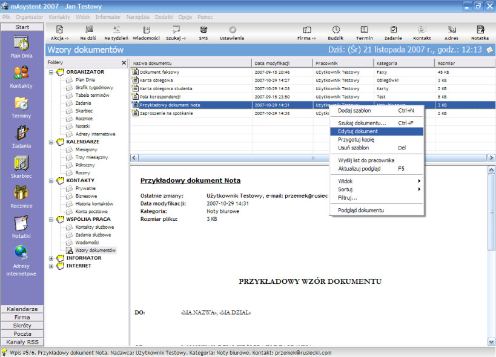Open Terminy sidebar shortcut

pos(22,107)
